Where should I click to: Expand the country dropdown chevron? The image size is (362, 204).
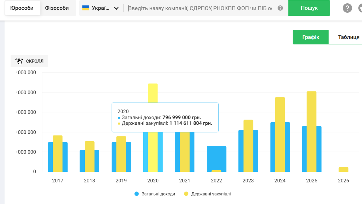[x=116, y=8]
